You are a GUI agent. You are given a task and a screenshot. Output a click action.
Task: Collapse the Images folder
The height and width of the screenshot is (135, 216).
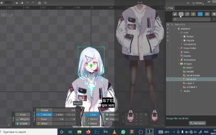[178, 64]
